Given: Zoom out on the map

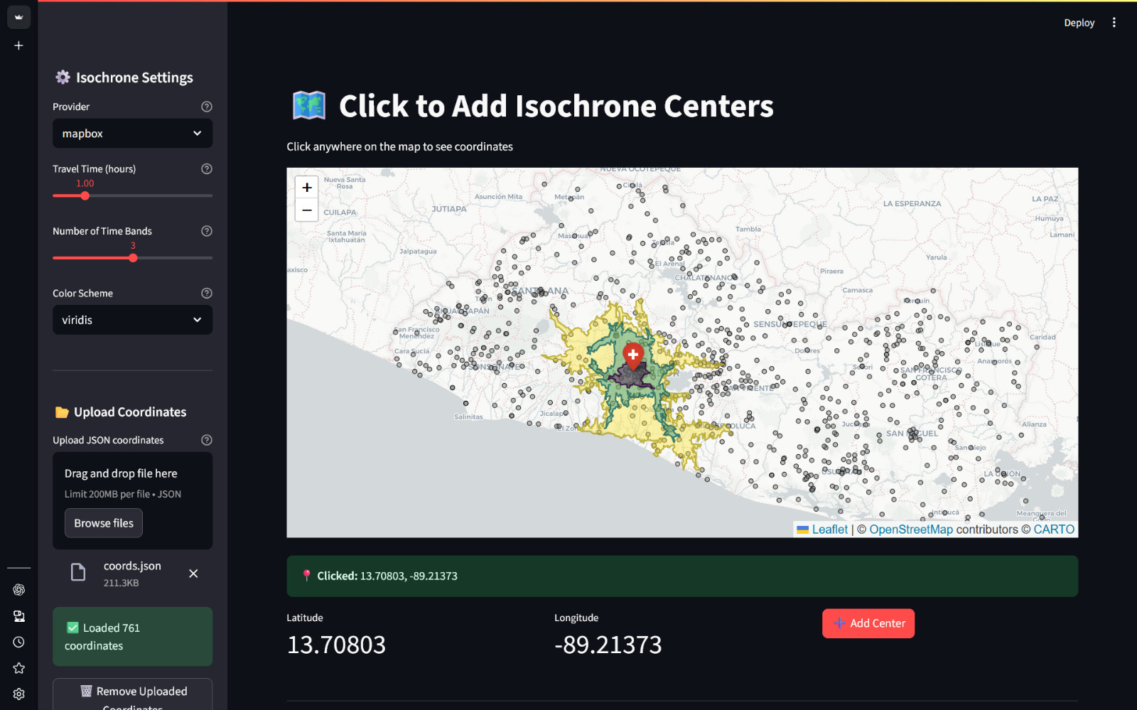Looking at the screenshot, I should click(307, 210).
